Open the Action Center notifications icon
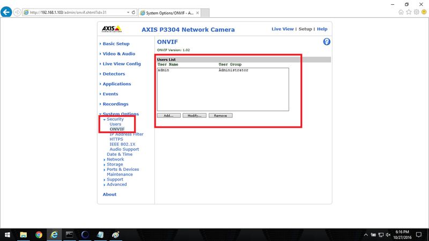 (x=419, y=235)
